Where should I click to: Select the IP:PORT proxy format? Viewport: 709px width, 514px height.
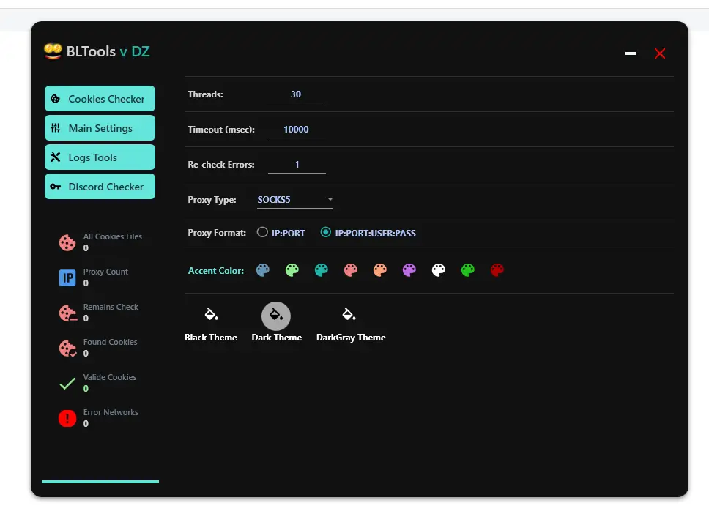pos(262,232)
